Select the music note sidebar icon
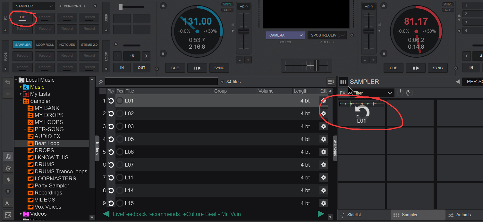 click(8, 156)
